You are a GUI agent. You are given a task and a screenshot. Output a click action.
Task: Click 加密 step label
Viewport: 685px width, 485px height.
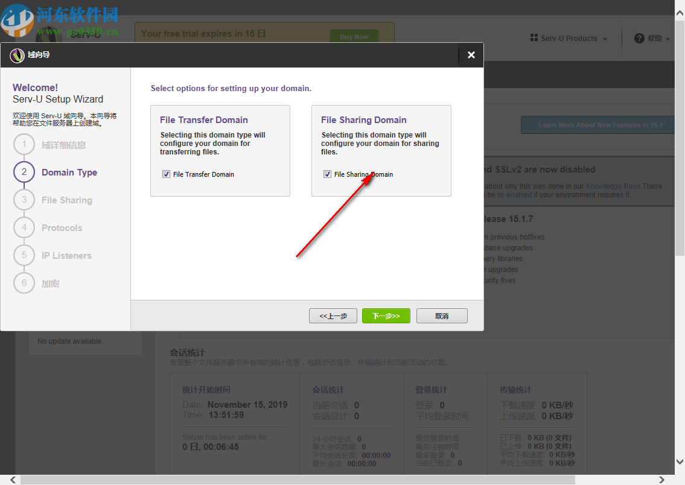(50, 284)
